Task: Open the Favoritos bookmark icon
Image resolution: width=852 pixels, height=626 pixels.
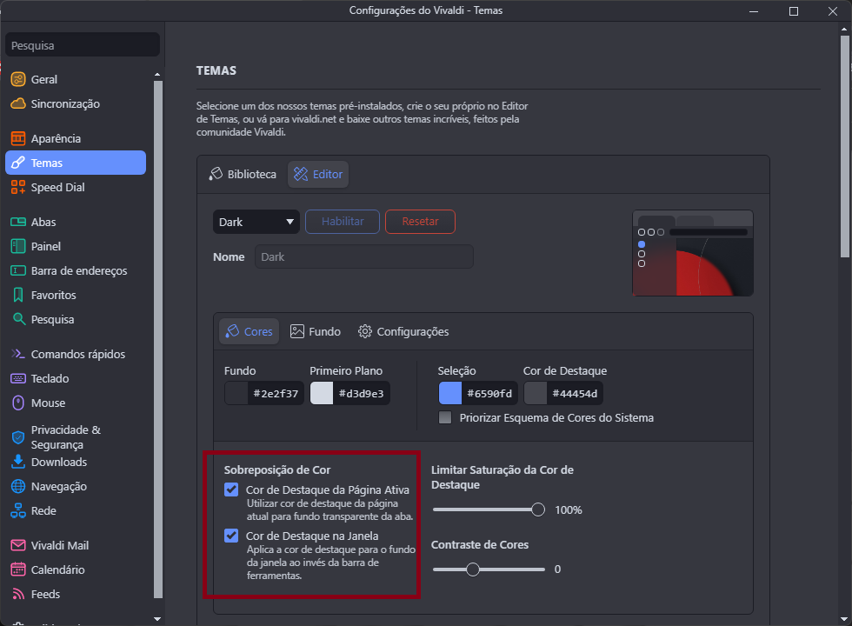Action: click(18, 295)
